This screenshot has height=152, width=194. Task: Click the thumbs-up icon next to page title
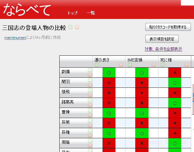(70, 27)
